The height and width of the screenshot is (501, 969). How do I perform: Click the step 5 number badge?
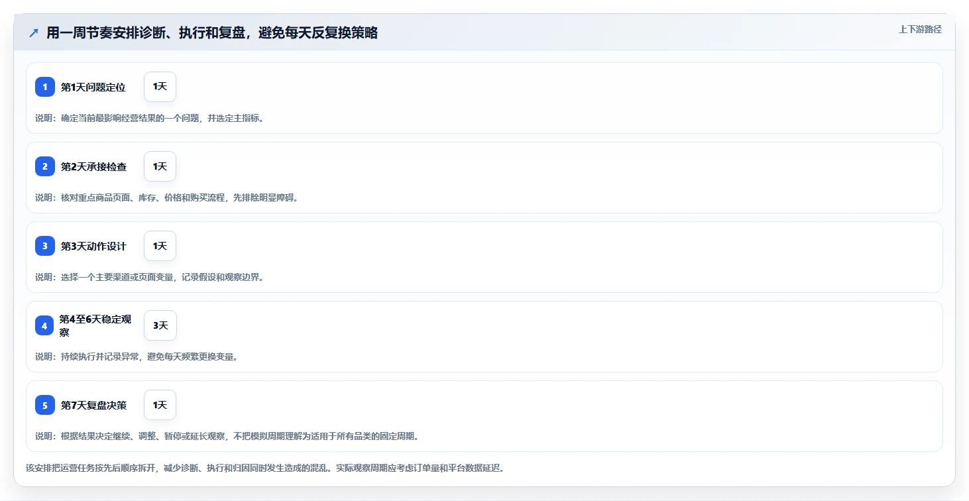pos(45,405)
